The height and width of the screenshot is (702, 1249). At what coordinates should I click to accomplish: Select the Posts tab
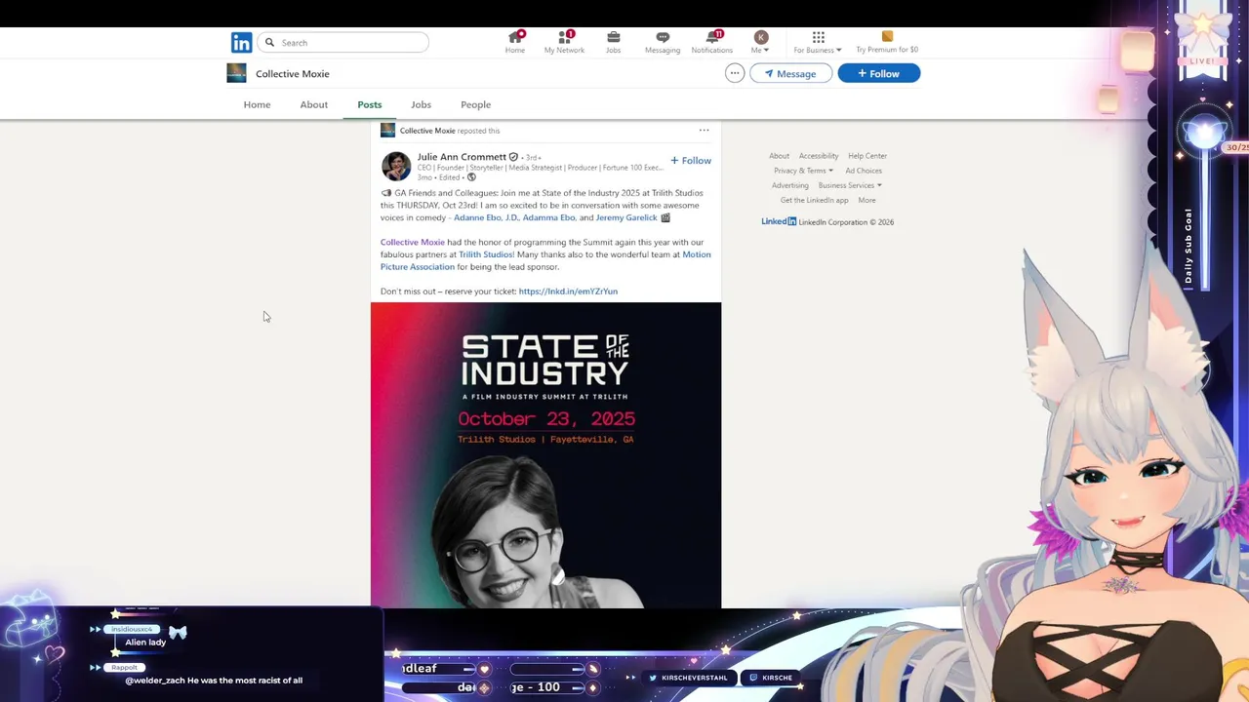[370, 104]
